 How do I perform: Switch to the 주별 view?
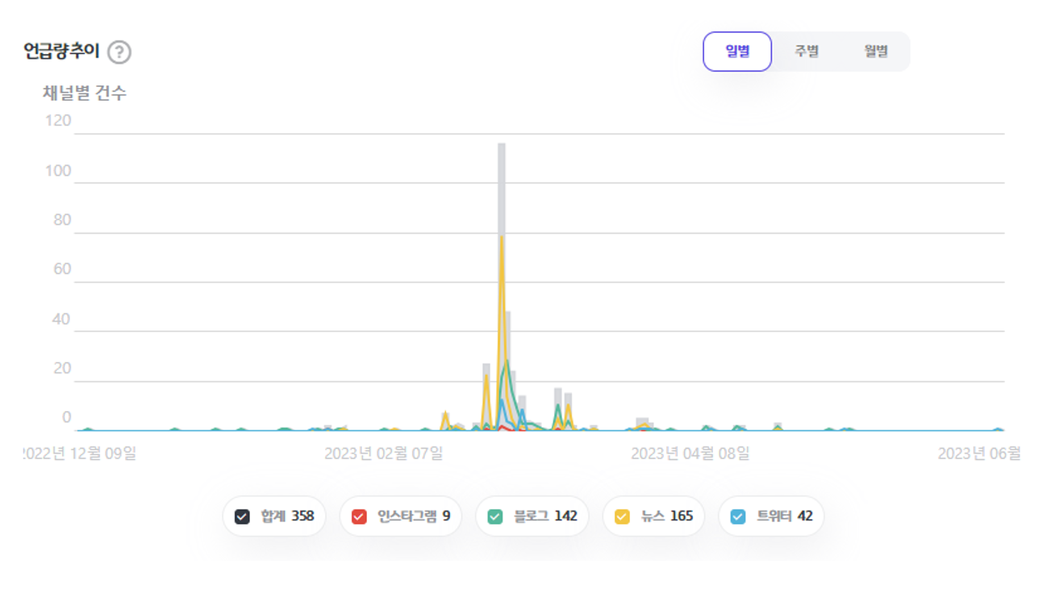pyautogui.click(x=807, y=52)
